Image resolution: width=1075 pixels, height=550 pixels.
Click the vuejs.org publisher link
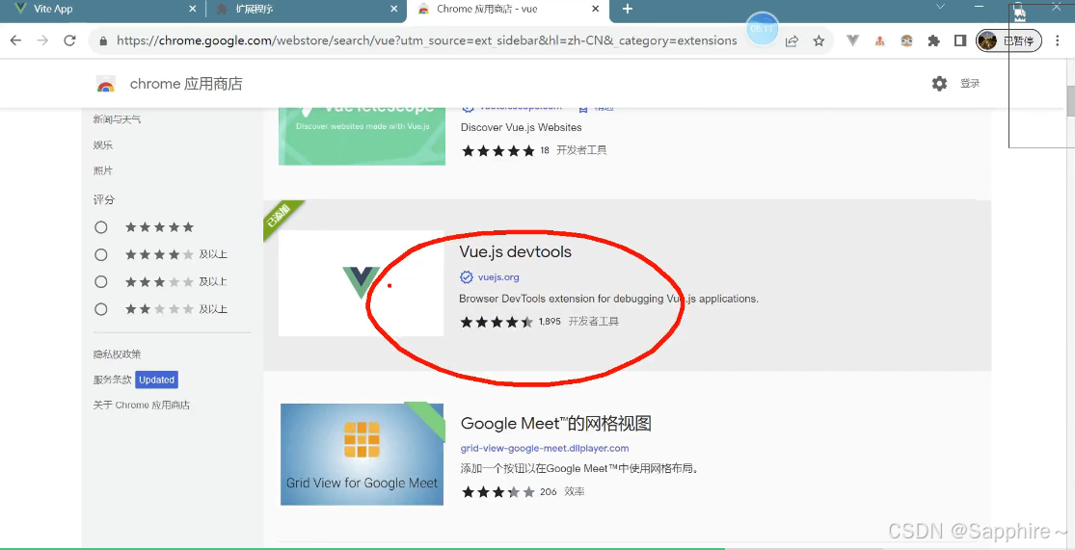(498, 277)
